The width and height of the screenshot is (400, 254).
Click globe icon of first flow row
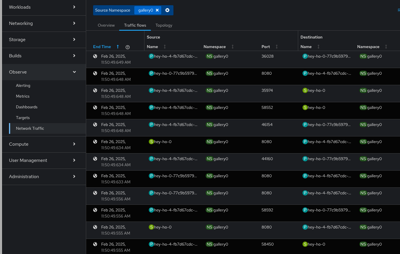click(95, 56)
